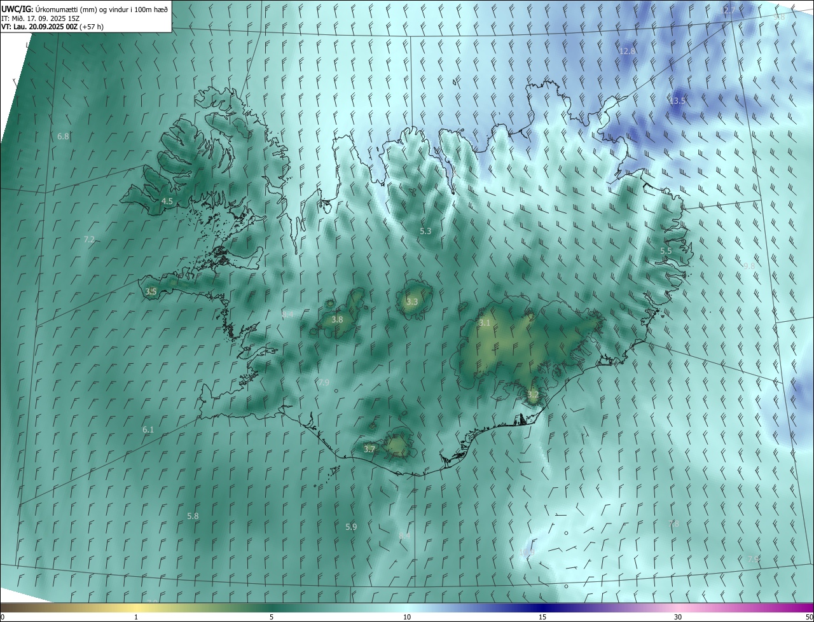The height and width of the screenshot is (622, 814).
Task: Click the 3.1 value on the large glacier
Action: point(485,323)
